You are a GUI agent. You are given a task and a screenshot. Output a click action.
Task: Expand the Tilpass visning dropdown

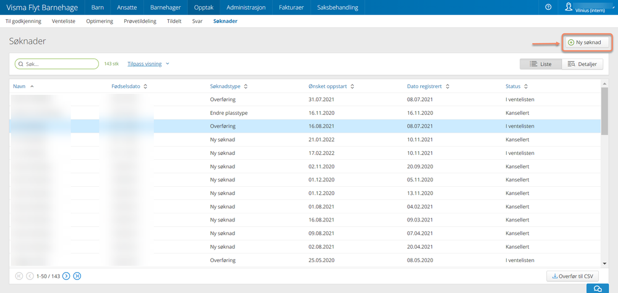click(x=148, y=64)
